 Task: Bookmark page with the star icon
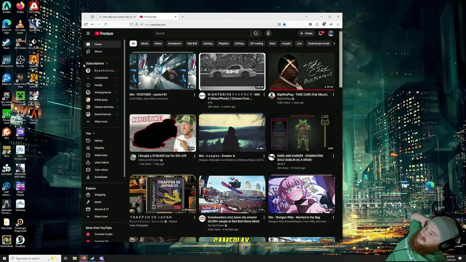[284, 24]
